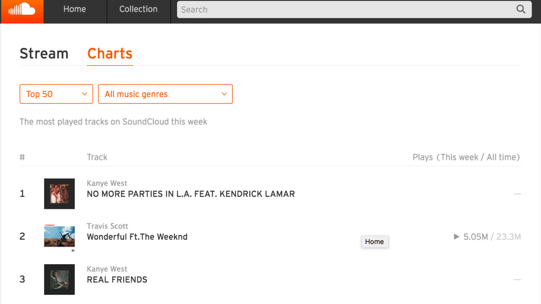Open Kanye West artist link above REAL FRIENDS
This screenshot has height=304, width=541.
click(107, 269)
